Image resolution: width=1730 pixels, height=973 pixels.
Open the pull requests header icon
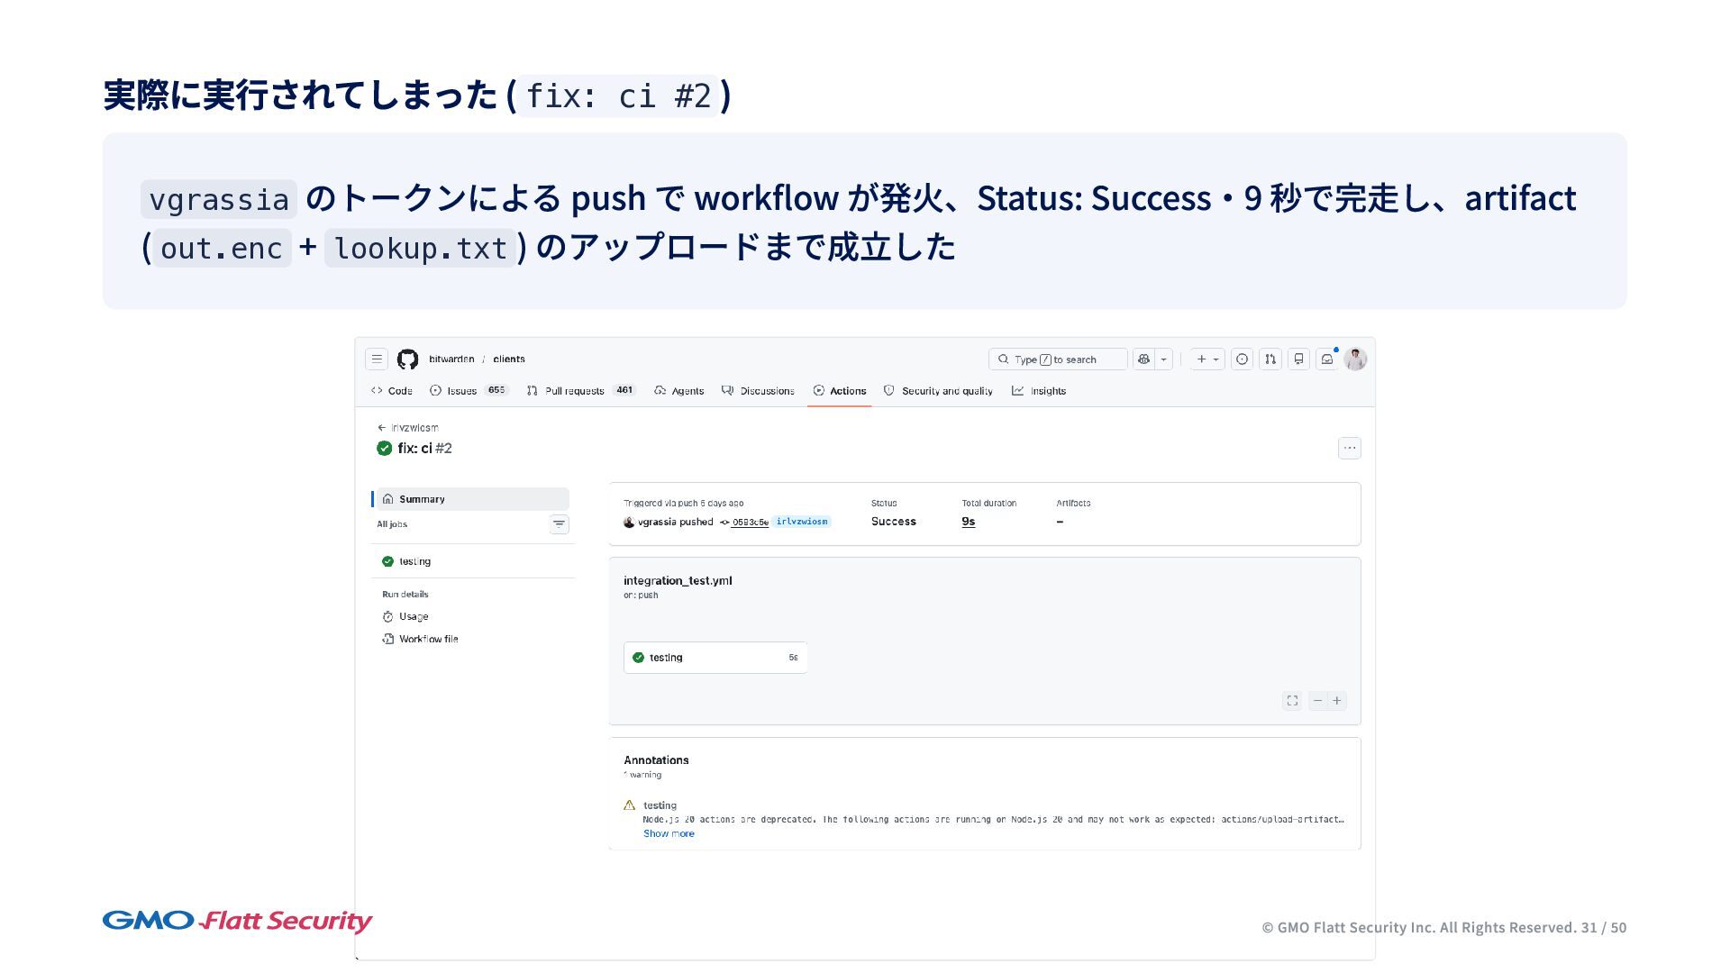tap(1270, 359)
